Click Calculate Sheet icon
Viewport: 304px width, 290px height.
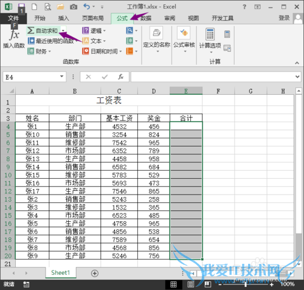pos(227,48)
